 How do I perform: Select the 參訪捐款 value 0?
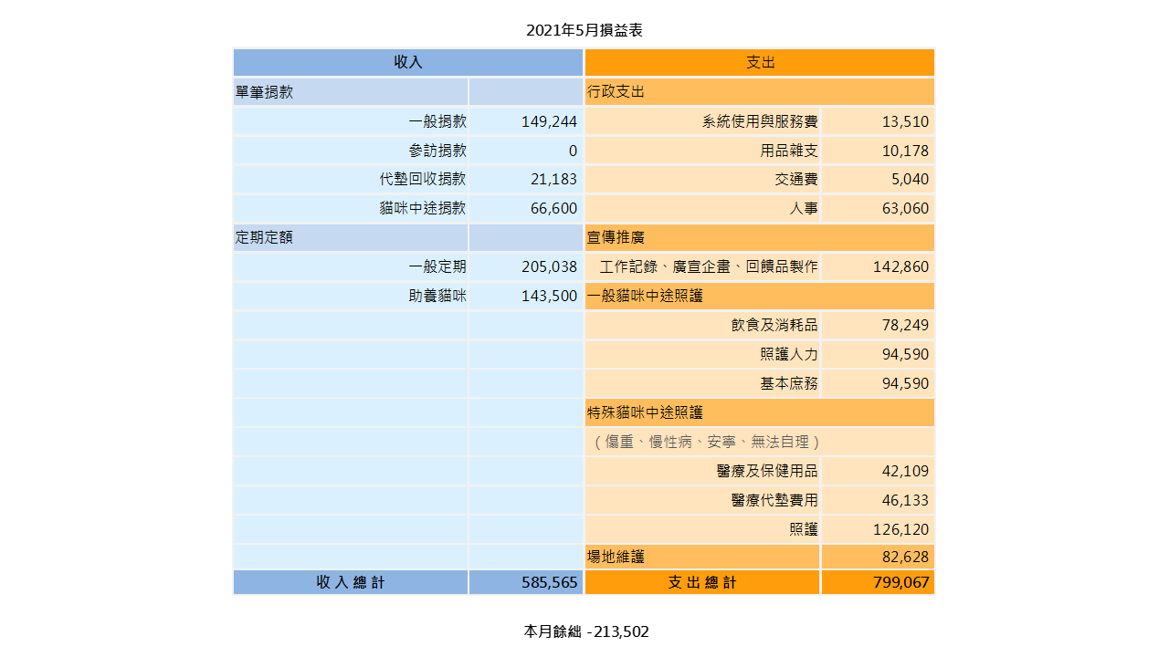click(573, 151)
